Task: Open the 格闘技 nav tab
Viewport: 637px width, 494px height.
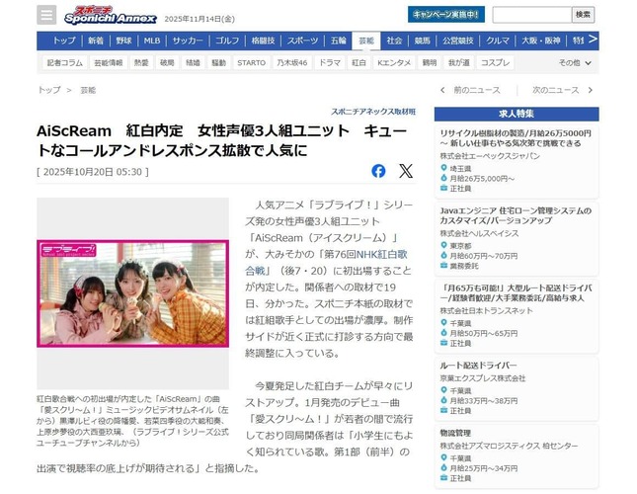Action: pos(263,41)
